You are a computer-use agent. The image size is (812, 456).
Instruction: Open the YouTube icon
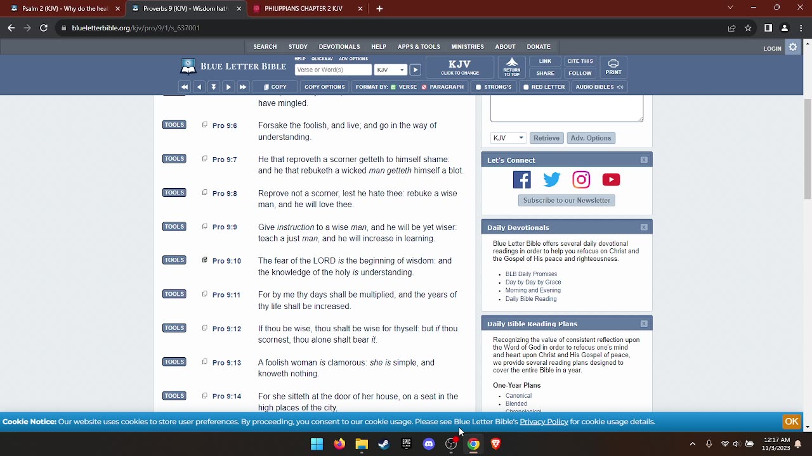click(x=611, y=180)
